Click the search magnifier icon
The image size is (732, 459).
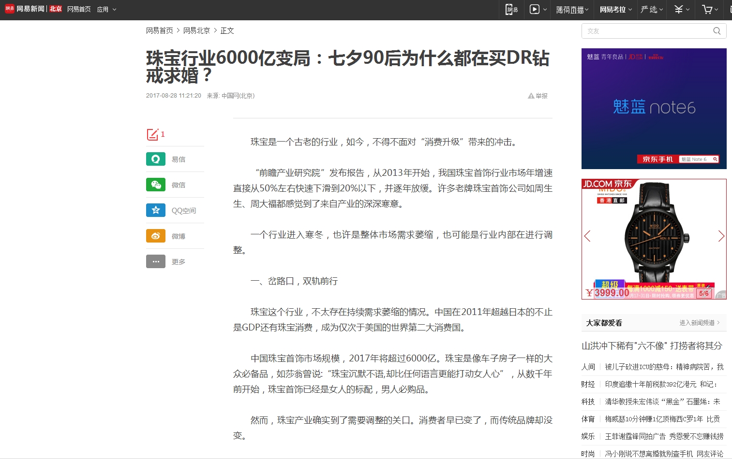coord(717,31)
